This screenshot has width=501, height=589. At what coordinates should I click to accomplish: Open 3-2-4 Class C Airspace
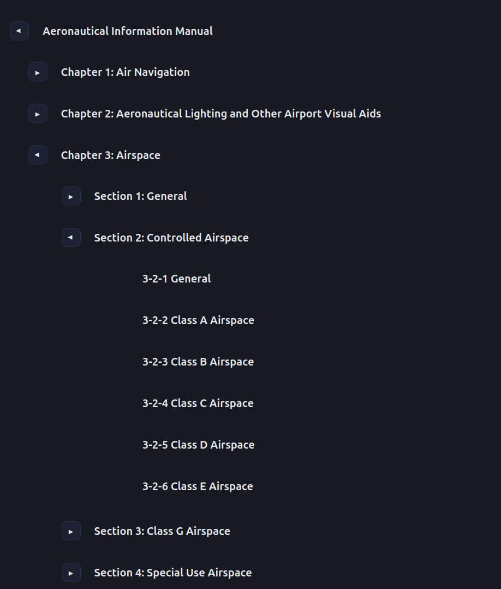pyautogui.click(x=198, y=403)
